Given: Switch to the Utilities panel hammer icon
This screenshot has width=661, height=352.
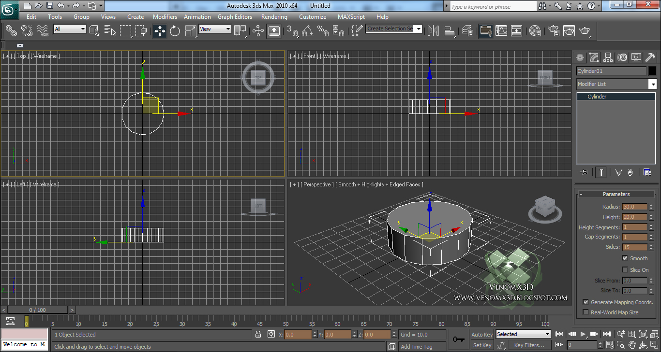Looking at the screenshot, I should pyautogui.click(x=650, y=58).
